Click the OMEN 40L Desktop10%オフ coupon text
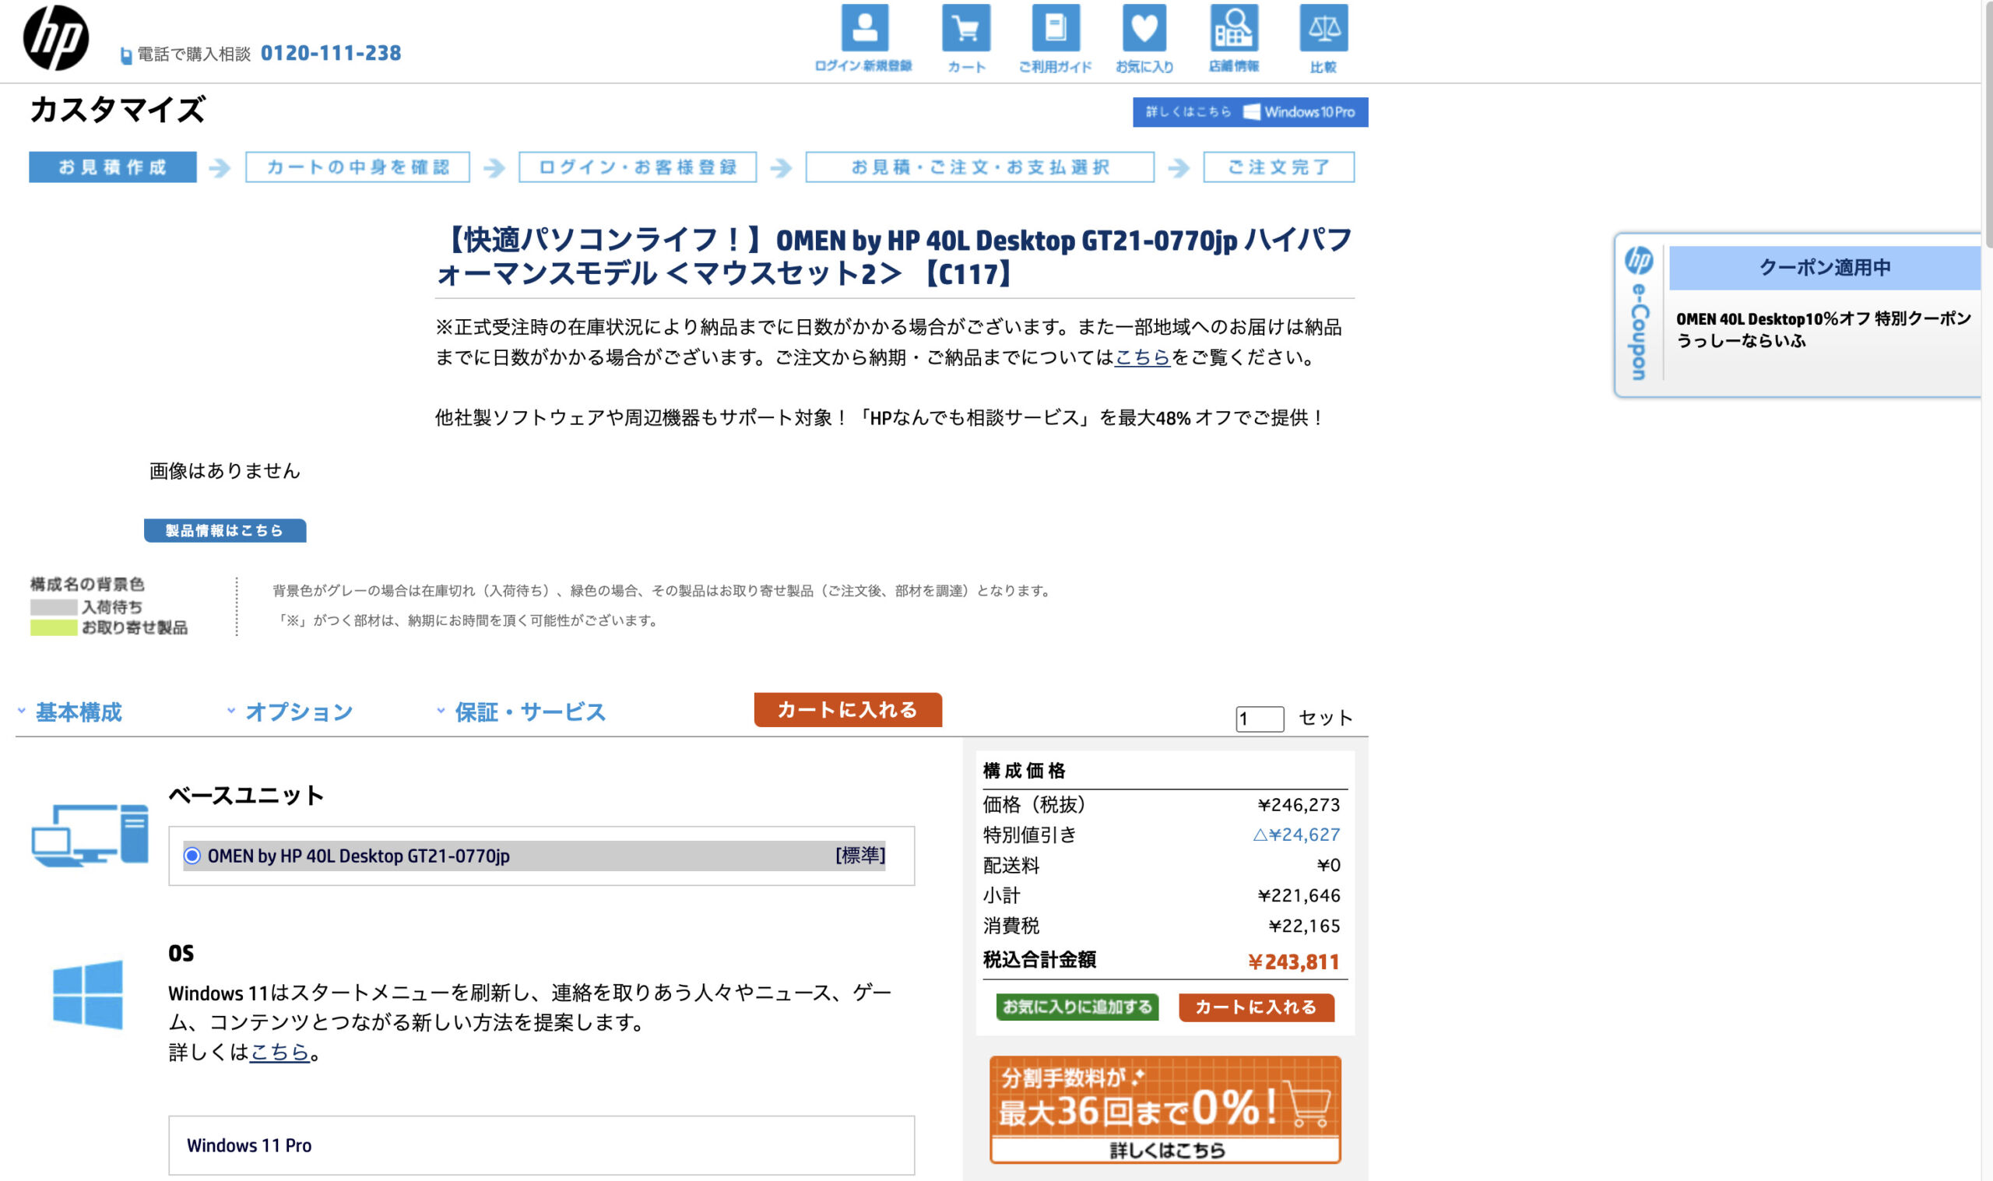 coord(1823,329)
